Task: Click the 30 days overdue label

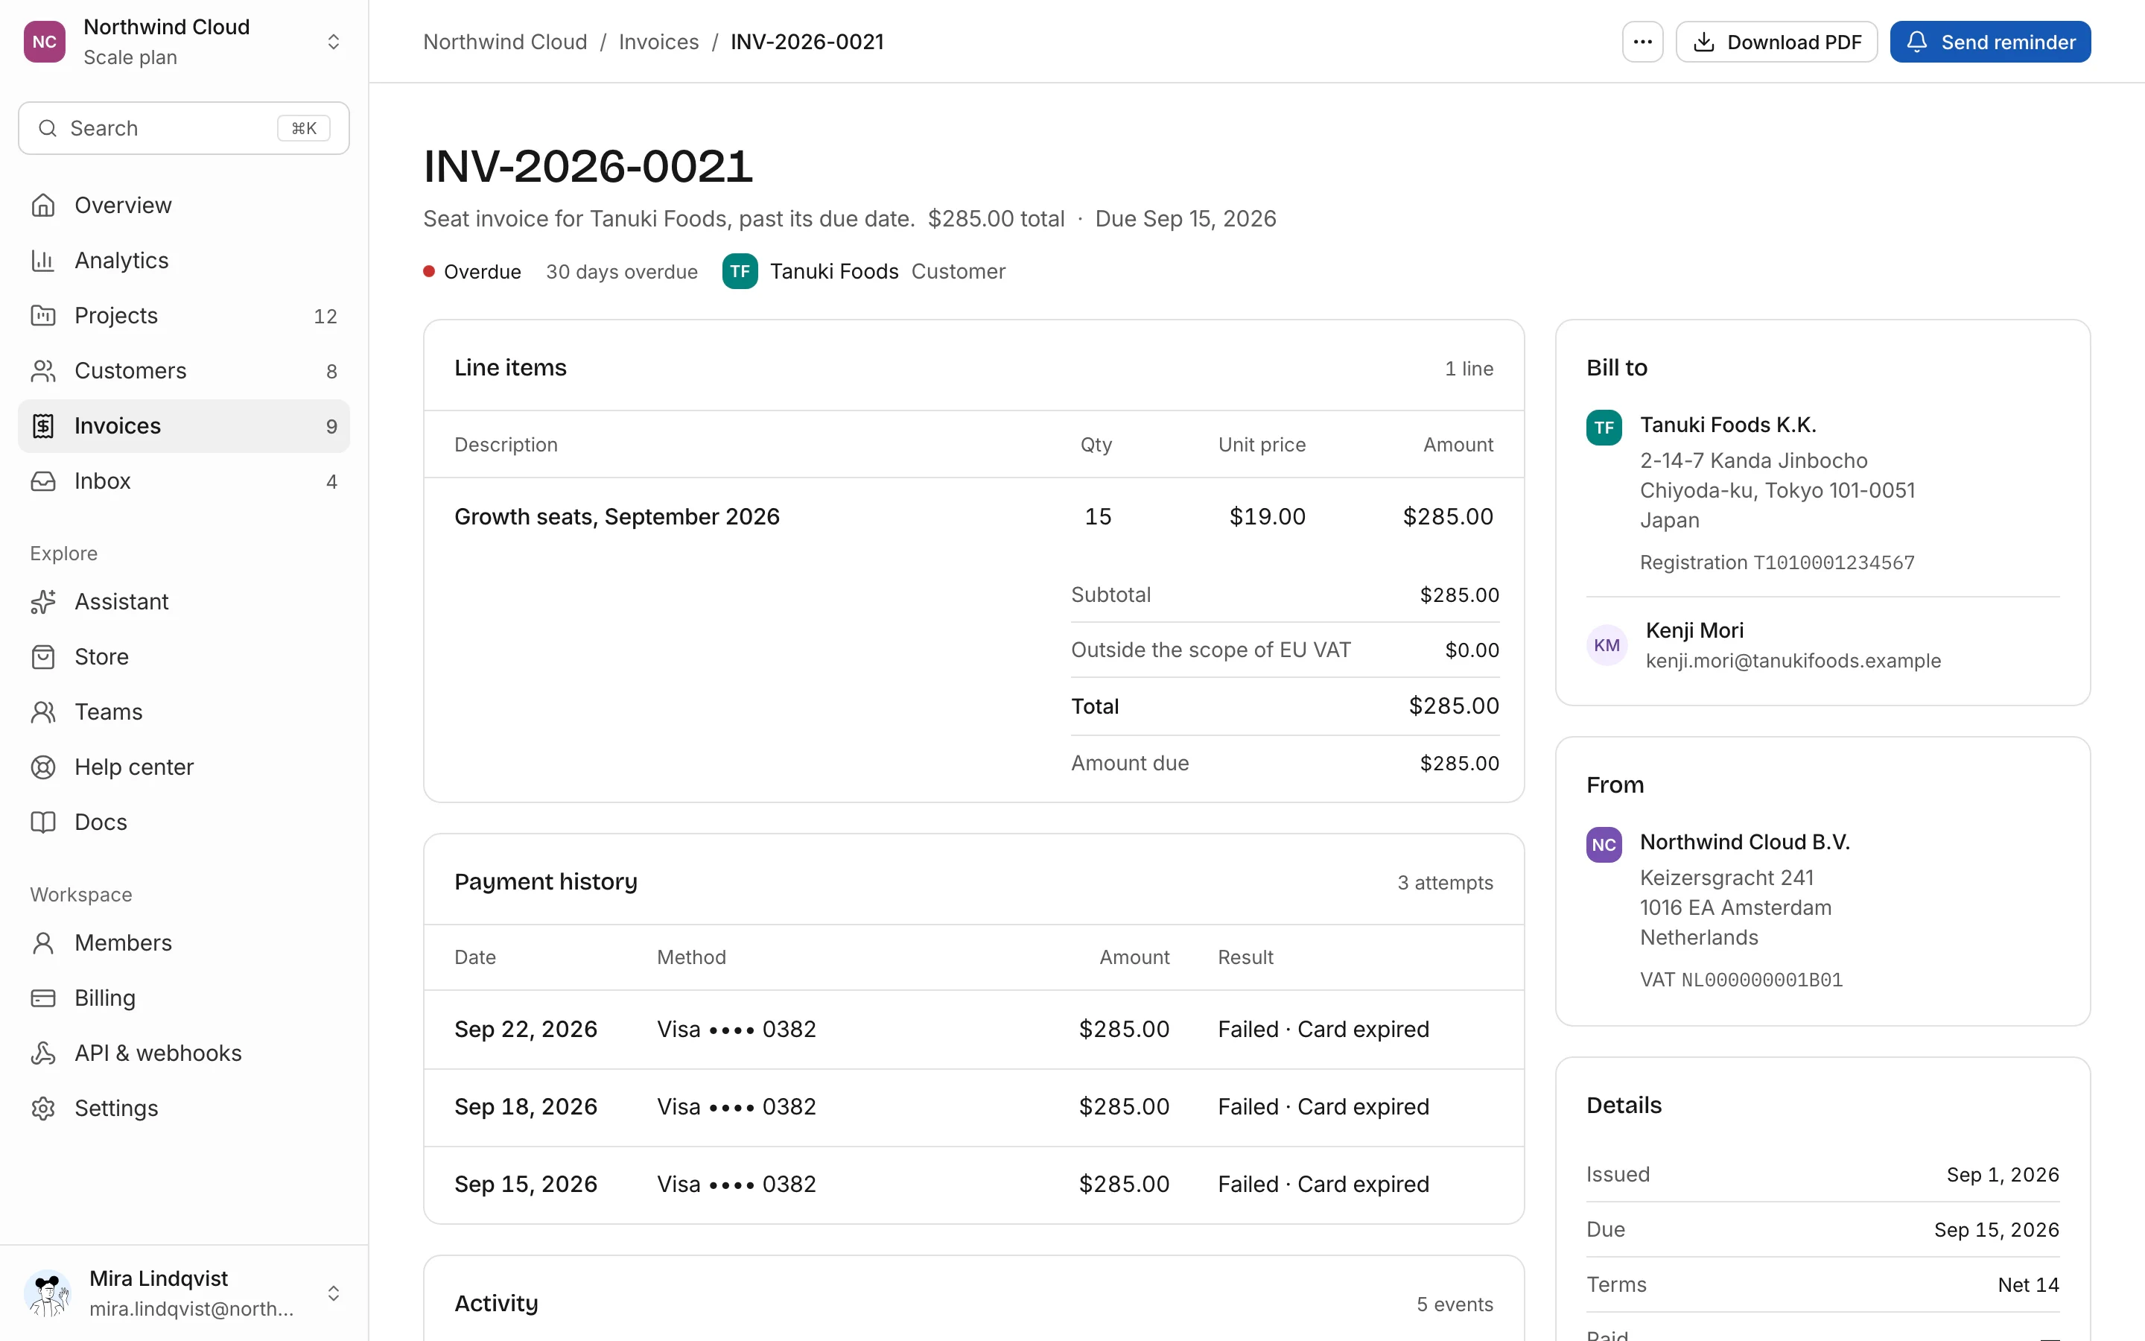Action: 621,271
